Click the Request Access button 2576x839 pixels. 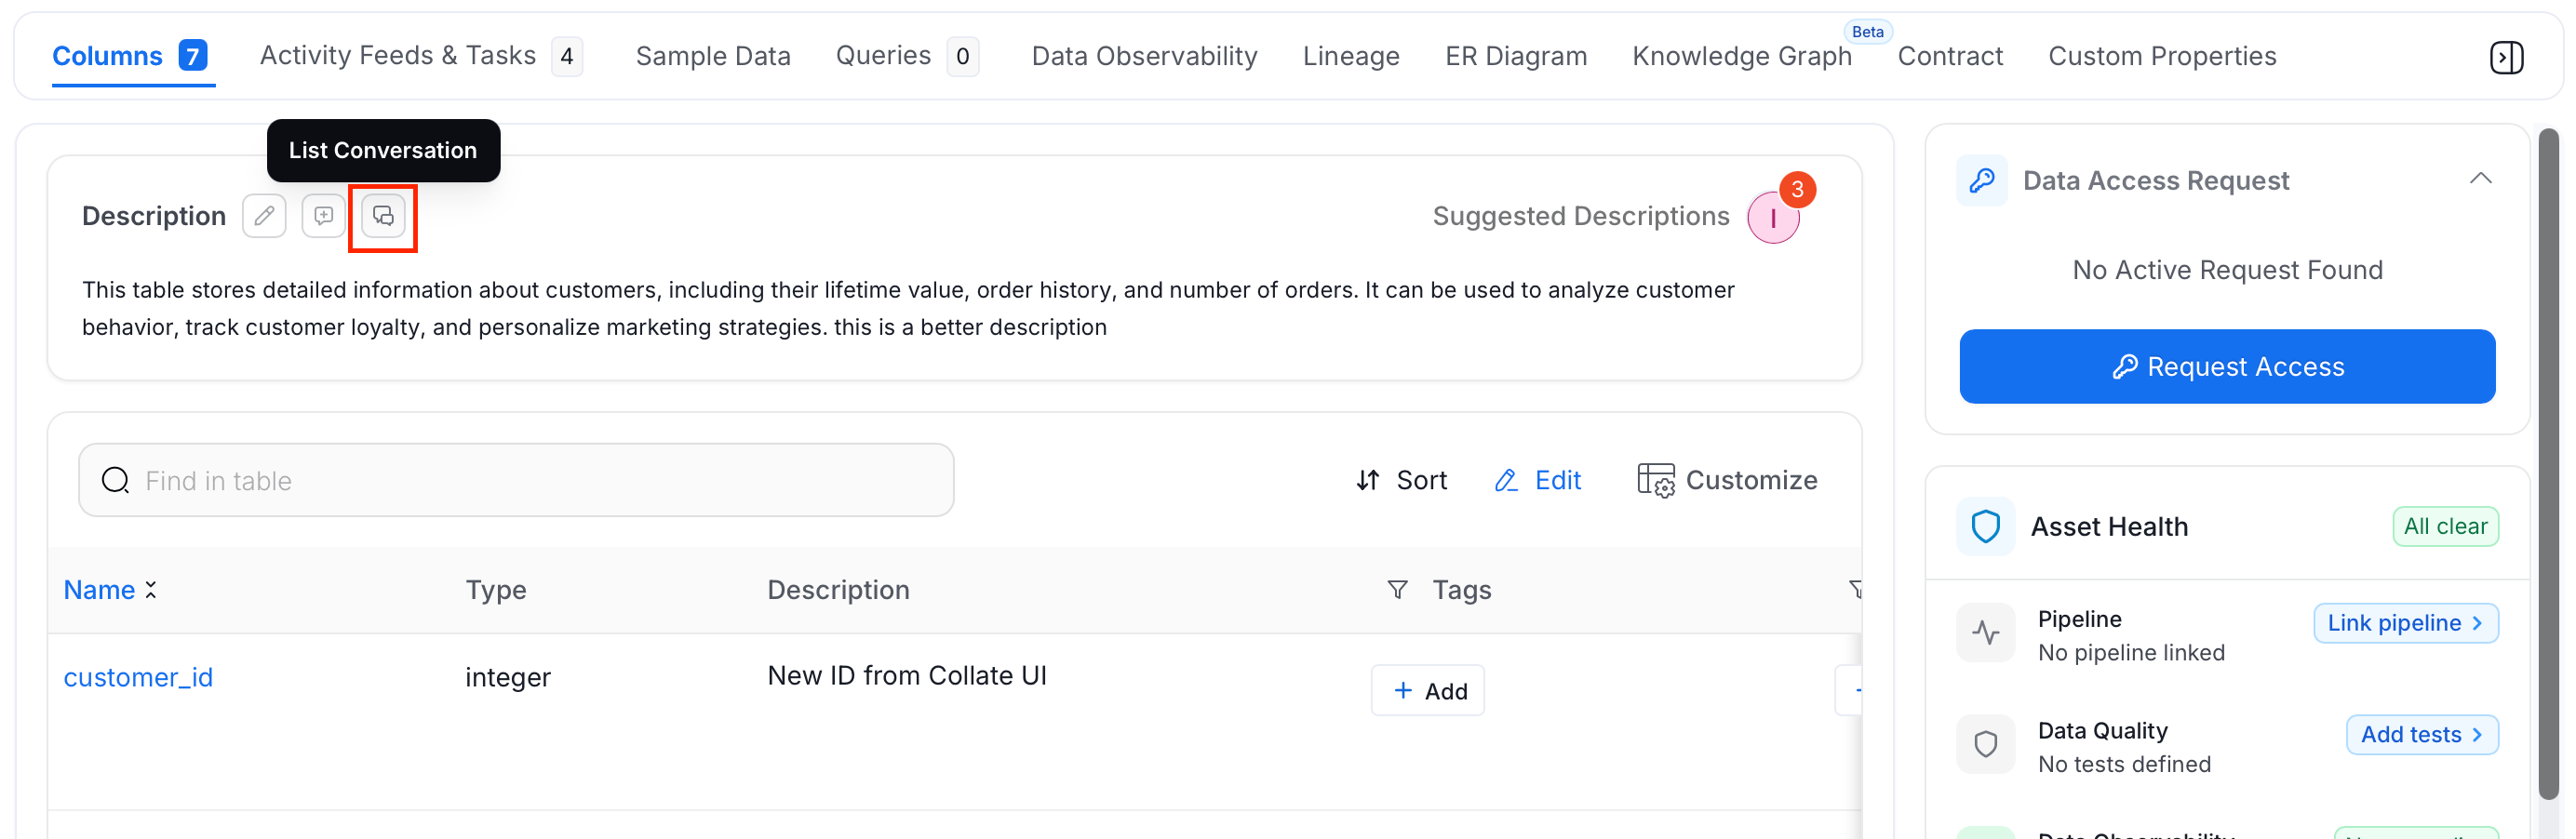coord(2227,367)
